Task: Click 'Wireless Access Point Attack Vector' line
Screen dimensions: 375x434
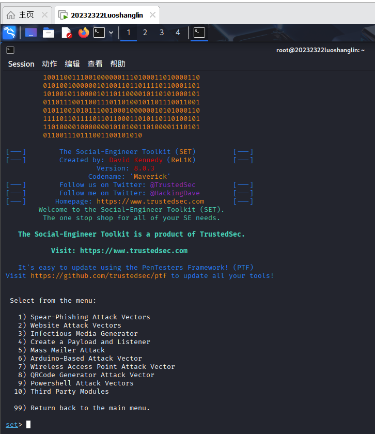Action: (103, 366)
